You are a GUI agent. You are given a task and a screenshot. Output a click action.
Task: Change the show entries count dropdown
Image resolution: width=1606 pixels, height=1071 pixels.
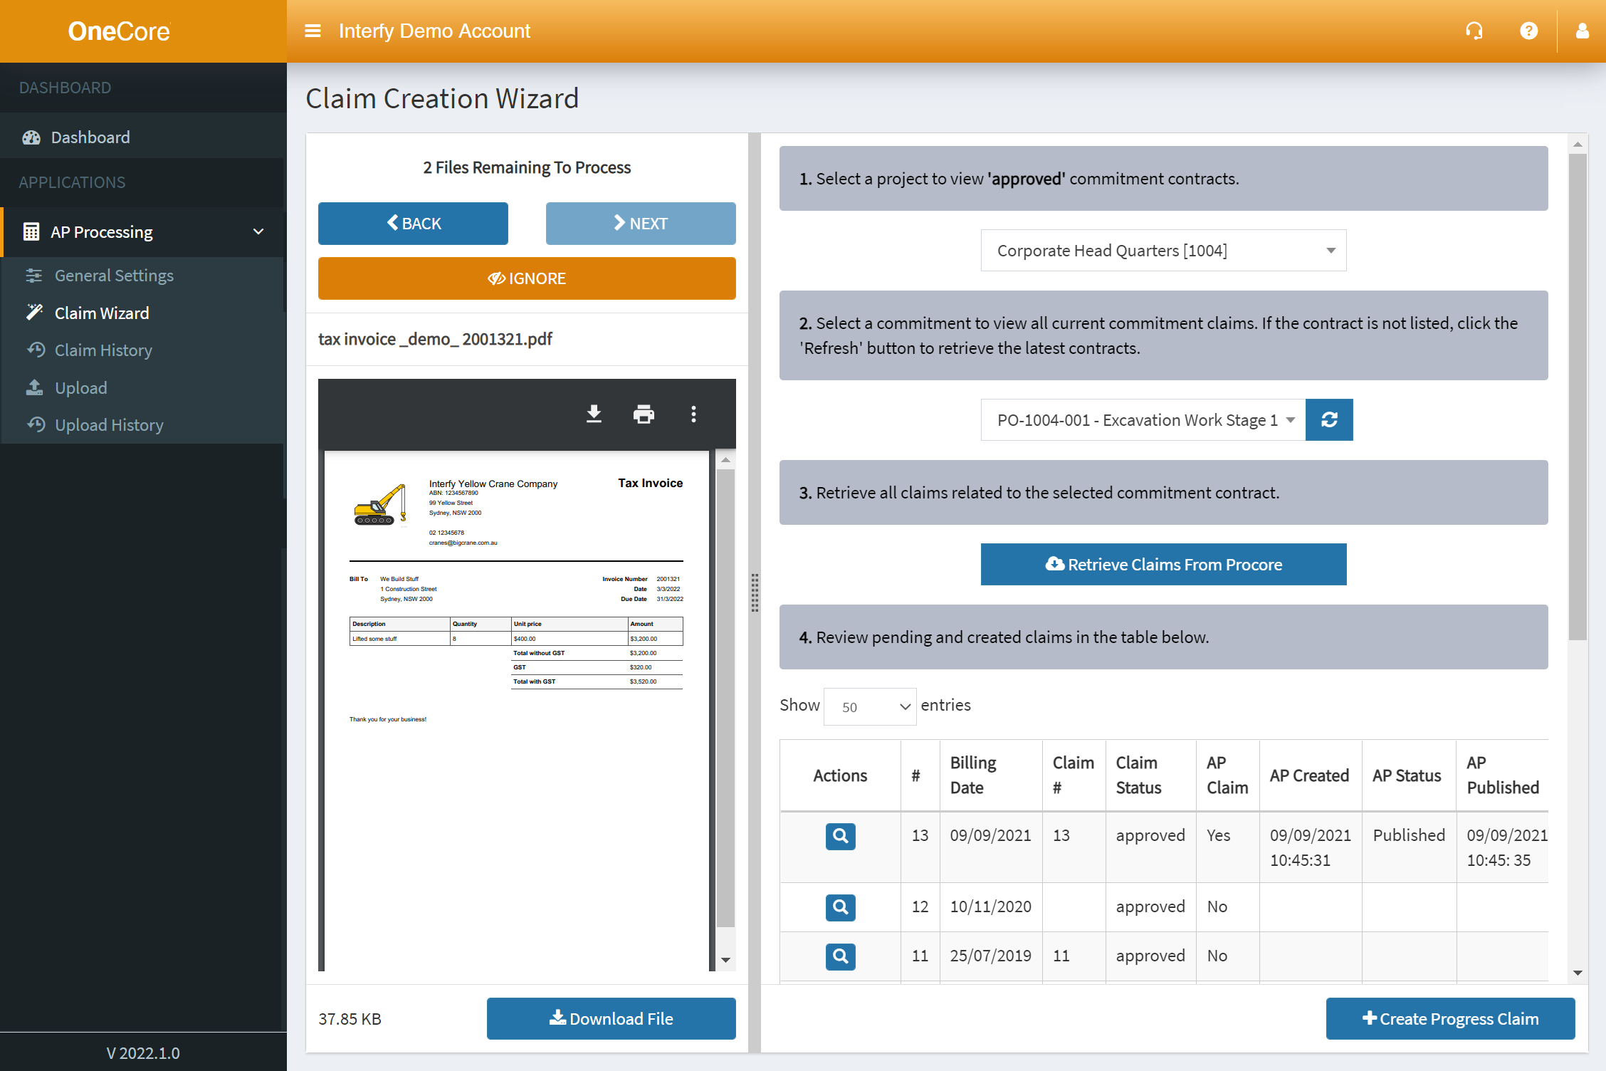[x=869, y=706]
